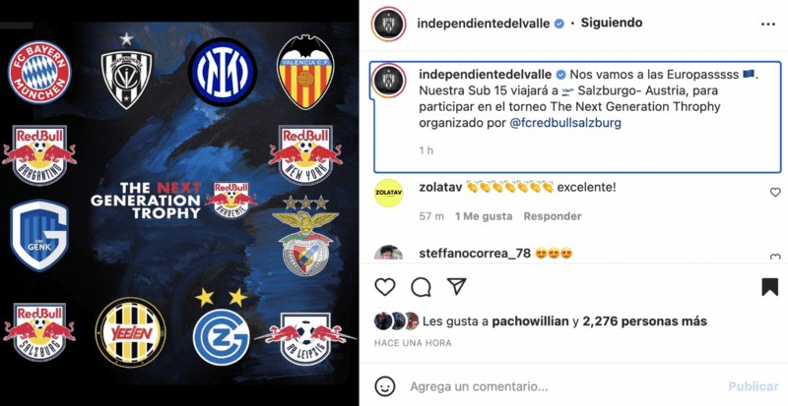
Task: Reply to zolatav's comment via Responder
Action: (x=553, y=216)
